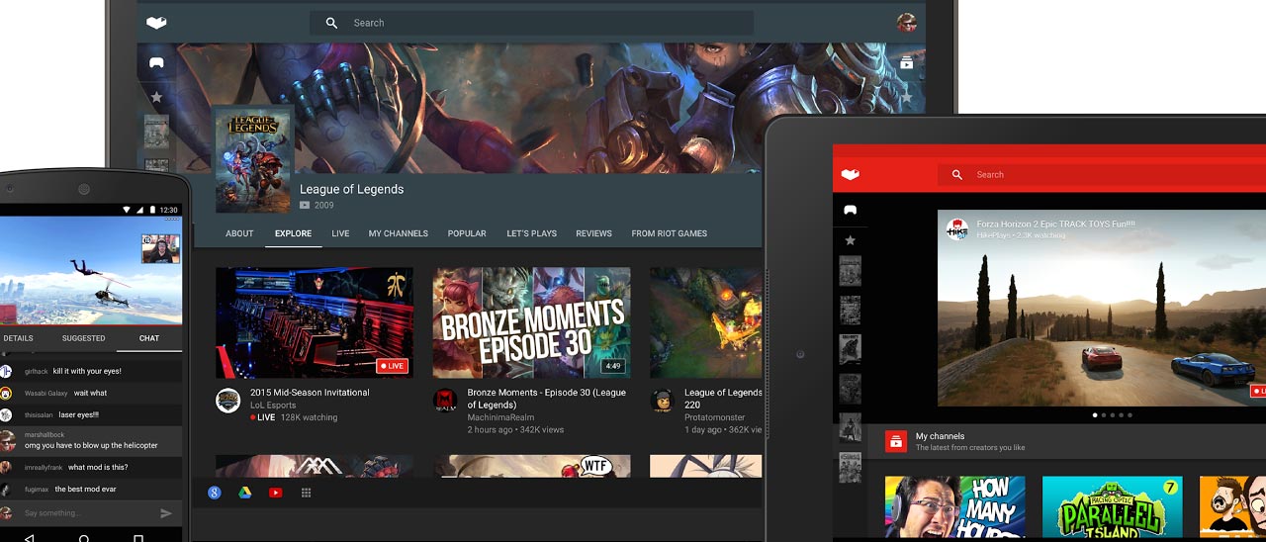1266x542 pixels.
Task: Click the active first carousel dot under Forza
Action: click(1095, 415)
